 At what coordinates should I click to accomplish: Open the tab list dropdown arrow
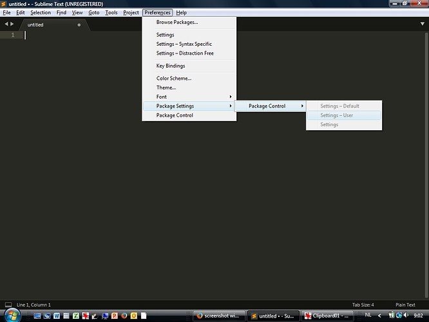pos(422,24)
